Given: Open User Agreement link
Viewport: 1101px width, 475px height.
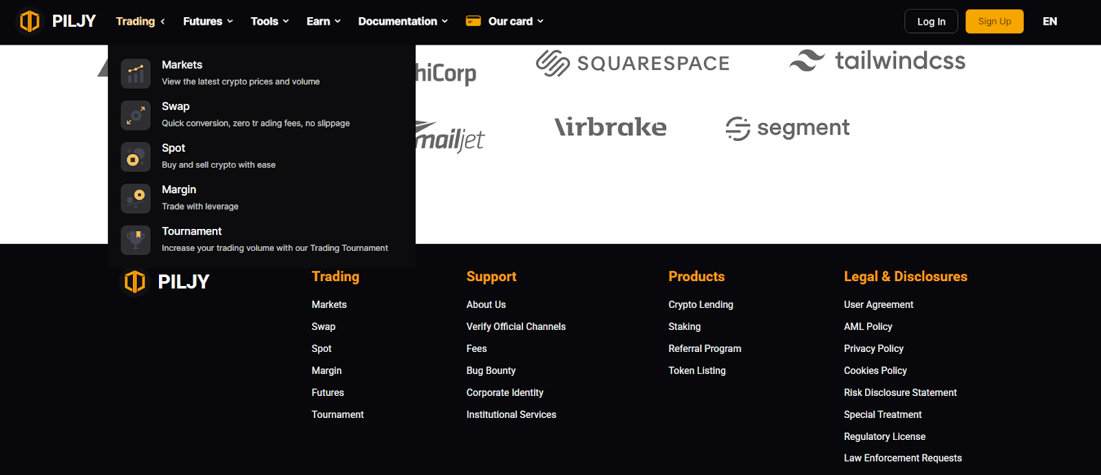Looking at the screenshot, I should 879,305.
